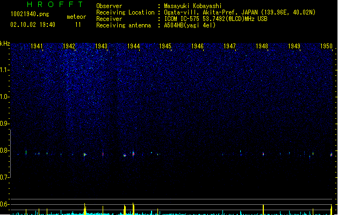The image size is (338, 215).
Task: Select the file name 10021940.png
Action: point(30,15)
